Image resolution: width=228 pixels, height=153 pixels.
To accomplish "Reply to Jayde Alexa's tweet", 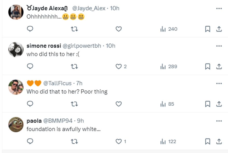I will click(x=30, y=29).
